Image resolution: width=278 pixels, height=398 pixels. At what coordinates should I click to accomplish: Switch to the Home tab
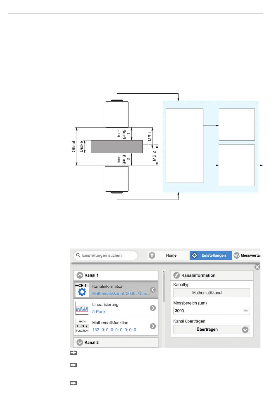171,255
